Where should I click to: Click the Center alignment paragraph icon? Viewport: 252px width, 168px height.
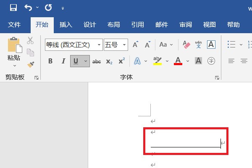point(244,61)
